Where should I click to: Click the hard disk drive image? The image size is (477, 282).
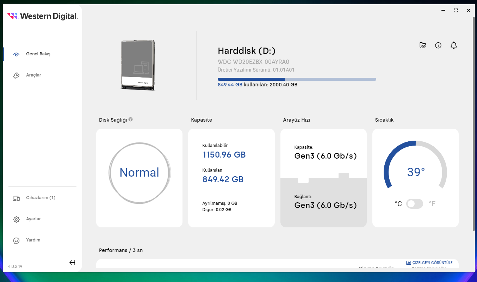138,65
